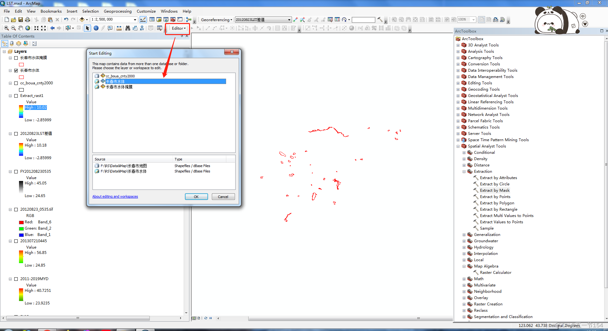The width and height of the screenshot is (608, 331).
Task: Enable the 201307210445 layer checkbox
Action: pos(16,241)
